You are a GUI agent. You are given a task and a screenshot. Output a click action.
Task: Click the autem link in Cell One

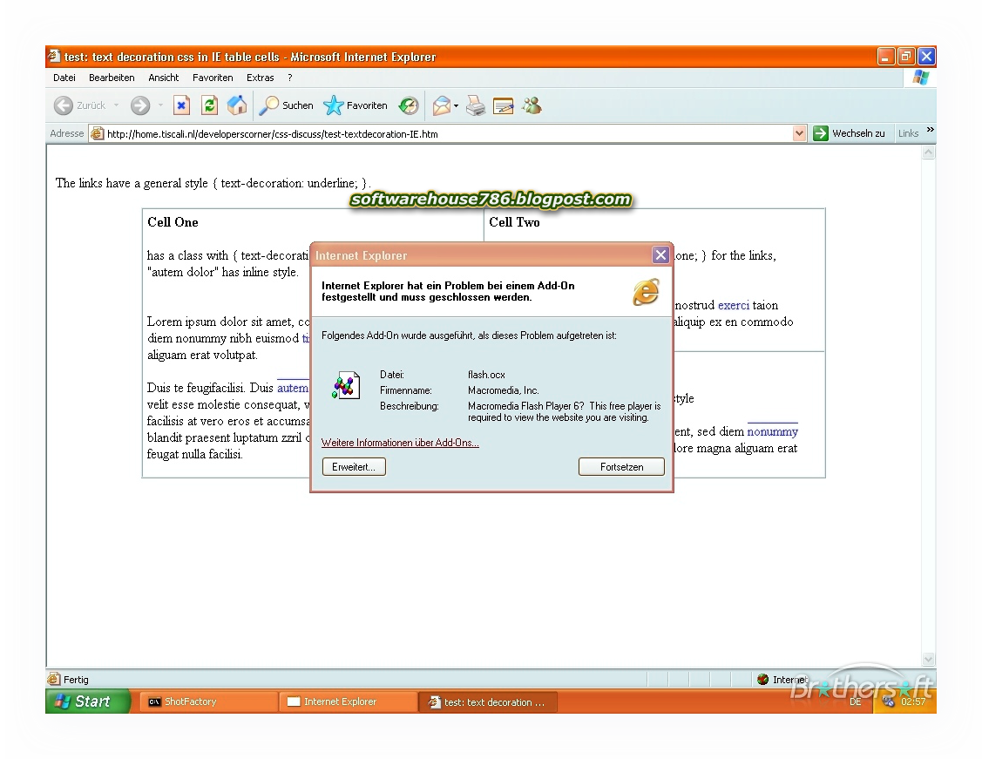[x=293, y=389]
